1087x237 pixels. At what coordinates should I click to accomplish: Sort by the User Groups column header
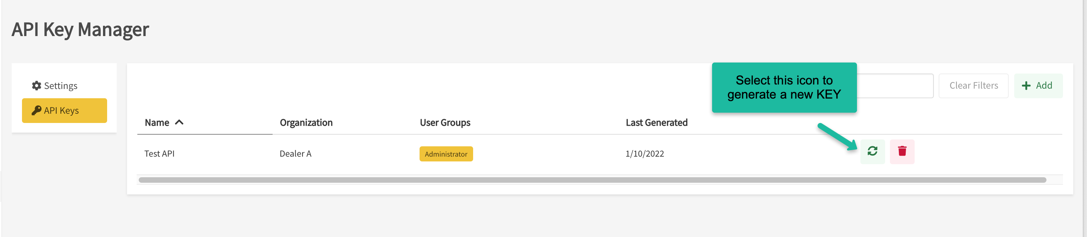pyautogui.click(x=445, y=123)
